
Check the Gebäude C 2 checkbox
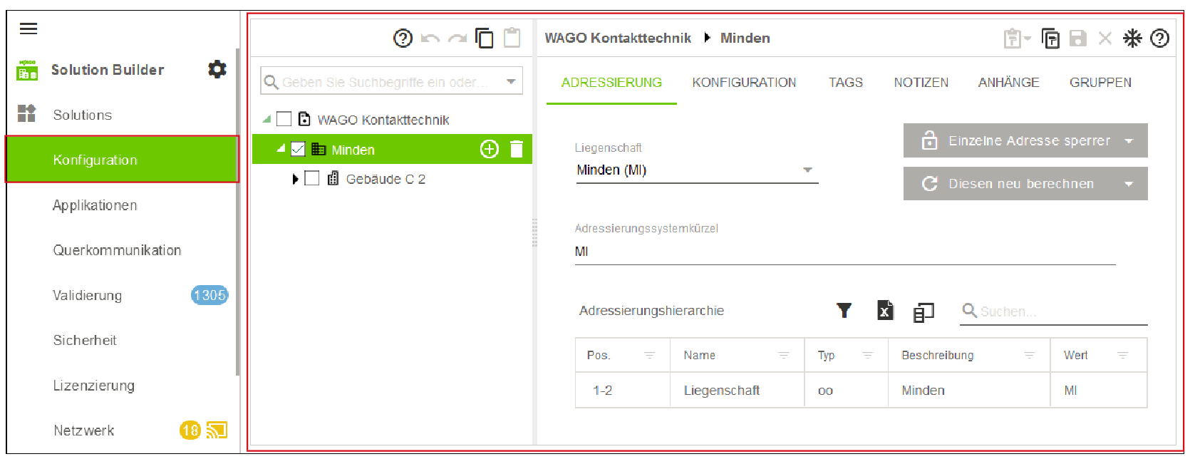pyautogui.click(x=311, y=178)
